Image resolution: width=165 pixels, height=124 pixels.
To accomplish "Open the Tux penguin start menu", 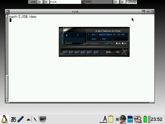I will (4, 119).
